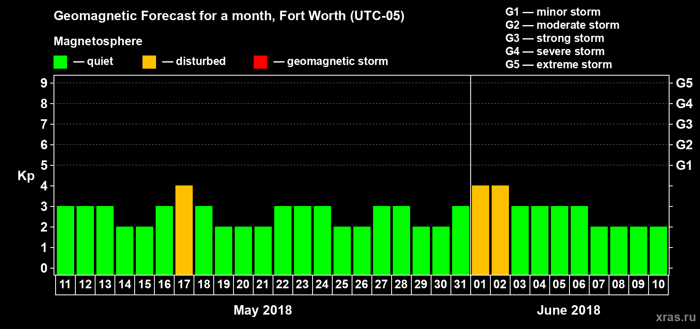Click the right-axis G2 label
Image resolution: width=700 pixels, height=329 pixels.
pos(684,145)
